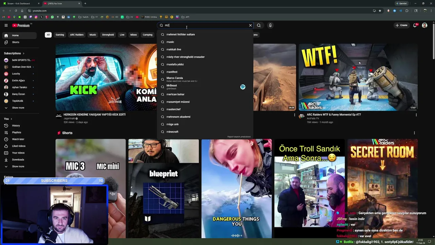Screen dimensions: 435x245
Task: Open Liked videos in the sidebar
Action: pyautogui.click(x=19, y=146)
